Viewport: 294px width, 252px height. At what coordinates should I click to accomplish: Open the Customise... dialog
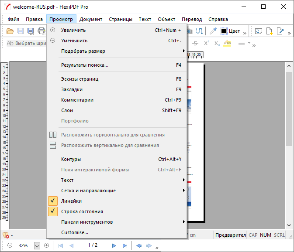pos(117,232)
